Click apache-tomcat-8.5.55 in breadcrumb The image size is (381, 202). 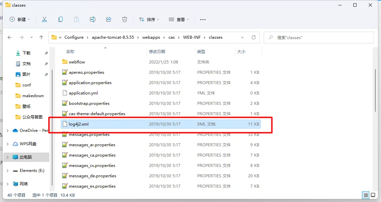pos(113,37)
